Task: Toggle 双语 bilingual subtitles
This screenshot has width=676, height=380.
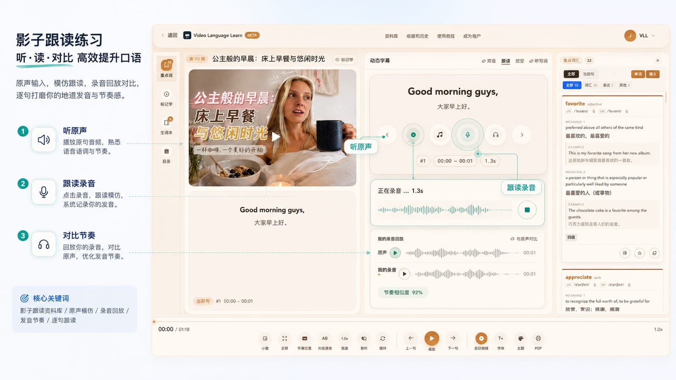Action: [x=488, y=61]
